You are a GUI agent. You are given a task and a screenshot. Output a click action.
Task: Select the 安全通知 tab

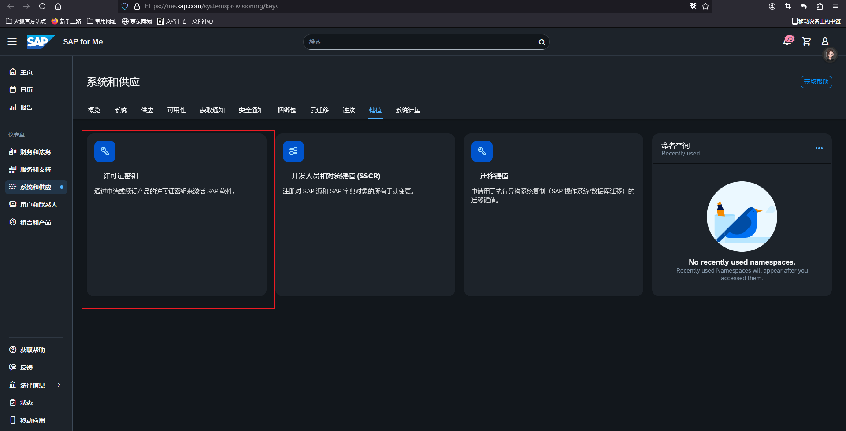point(251,110)
